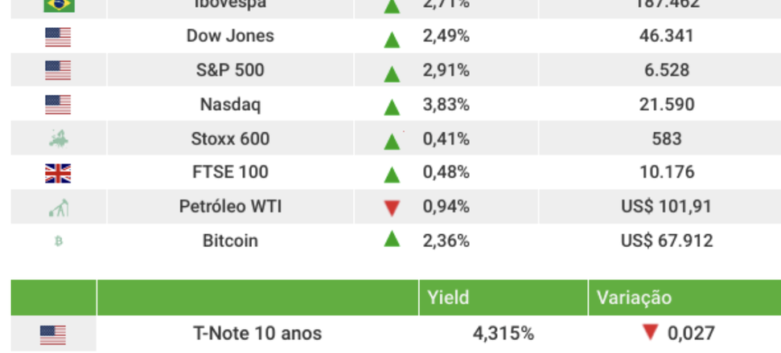
Task: Click the UK flag beside FTSE 100
Action: [x=58, y=173]
